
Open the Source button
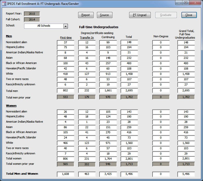[x=105, y=15]
